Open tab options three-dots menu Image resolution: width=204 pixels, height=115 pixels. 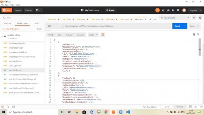155,19
